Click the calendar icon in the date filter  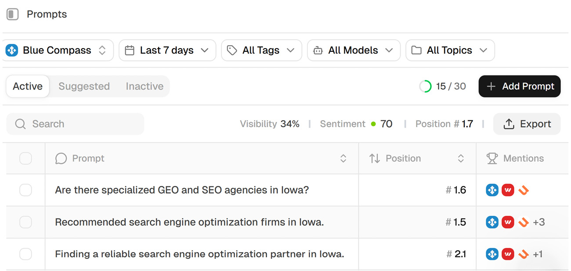(130, 50)
